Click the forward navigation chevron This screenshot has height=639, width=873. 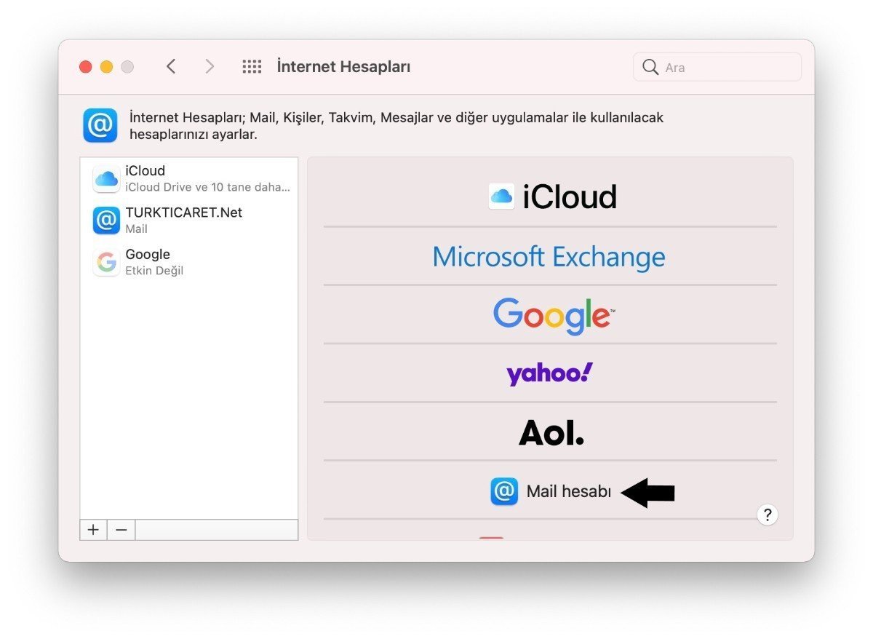[x=210, y=66]
